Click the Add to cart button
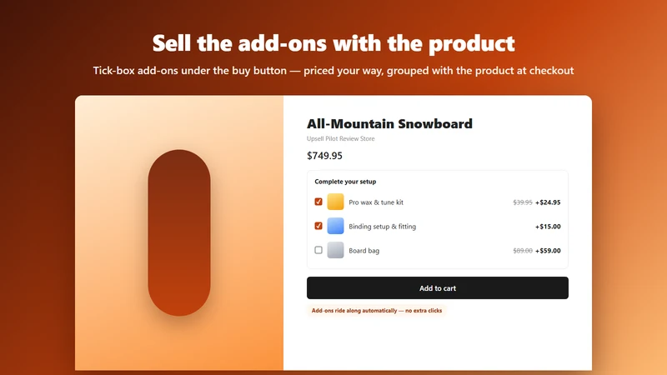Image resolution: width=667 pixels, height=375 pixels. (x=437, y=287)
